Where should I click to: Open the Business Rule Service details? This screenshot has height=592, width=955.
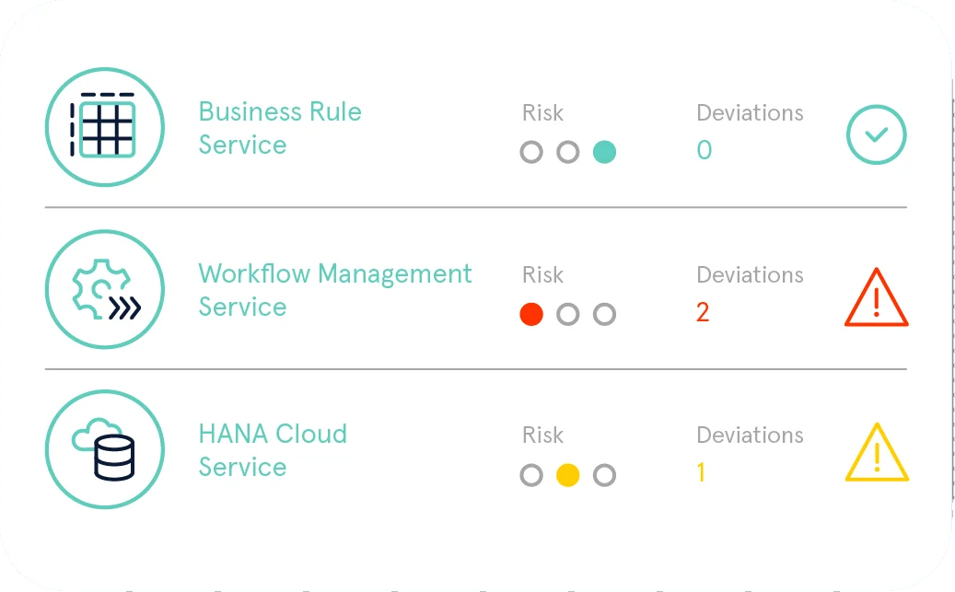[x=280, y=130]
